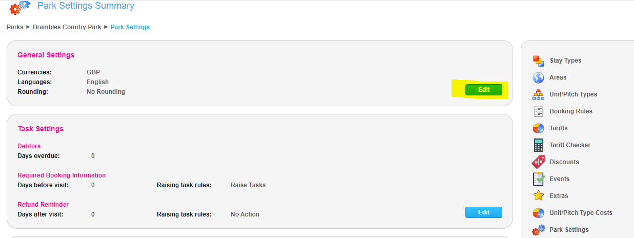
Task: Click the Park Settings gears icon in sidebar
Action: click(x=538, y=230)
